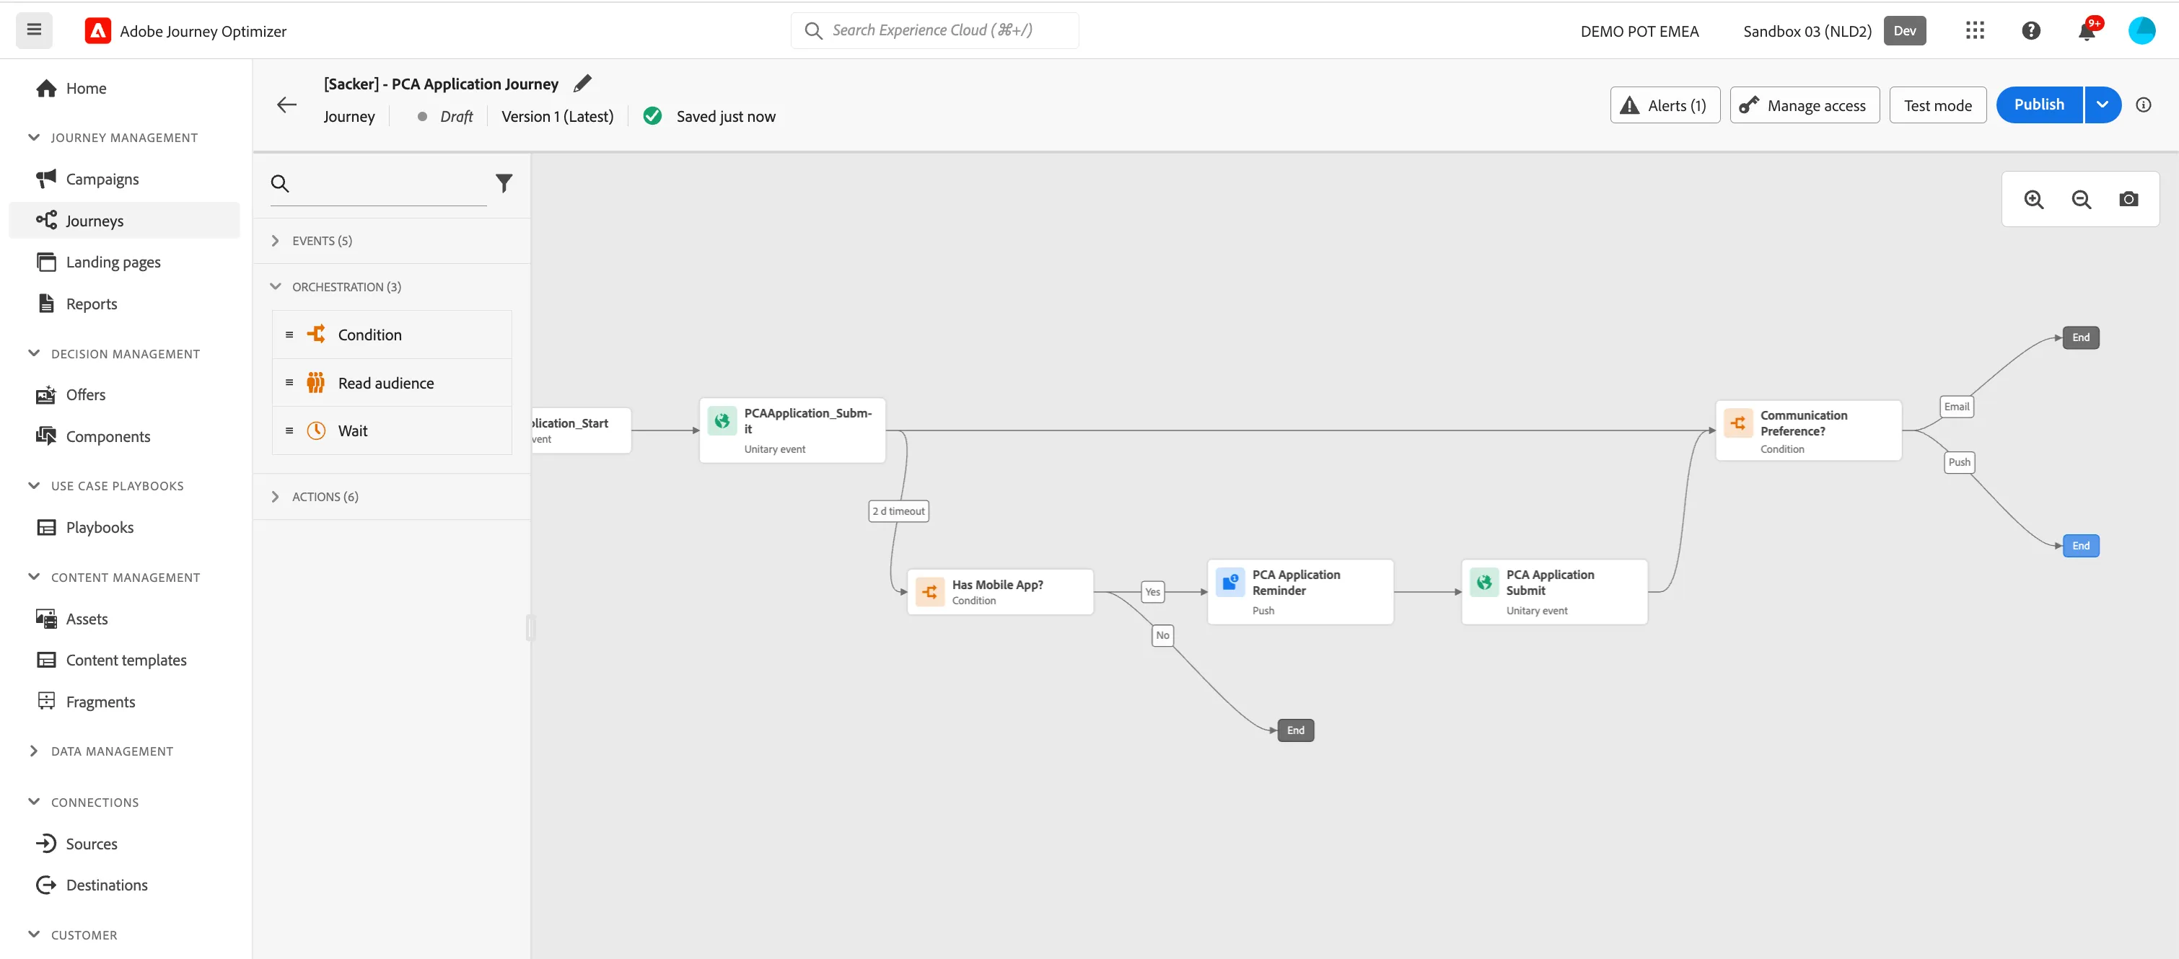This screenshot has width=2179, height=959.
Task: Click the palette filter funnel icon
Action: [504, 182]
